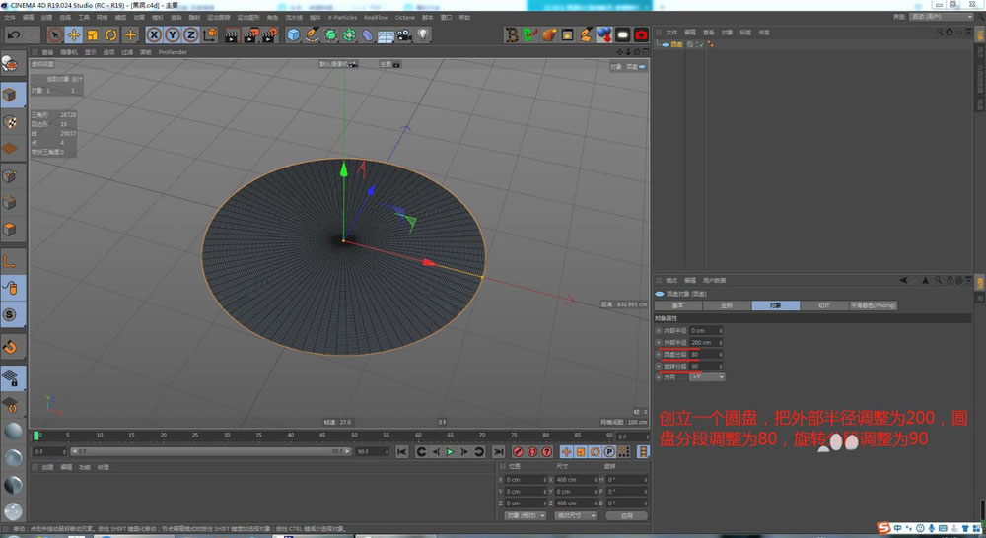Toggle the X axis lock
This screenshot has height=538, width=986.
point(154,34)
